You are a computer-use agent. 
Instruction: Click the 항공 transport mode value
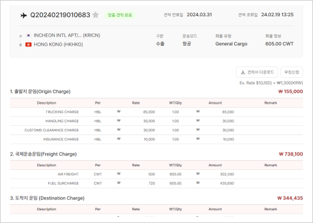[187, 44]
